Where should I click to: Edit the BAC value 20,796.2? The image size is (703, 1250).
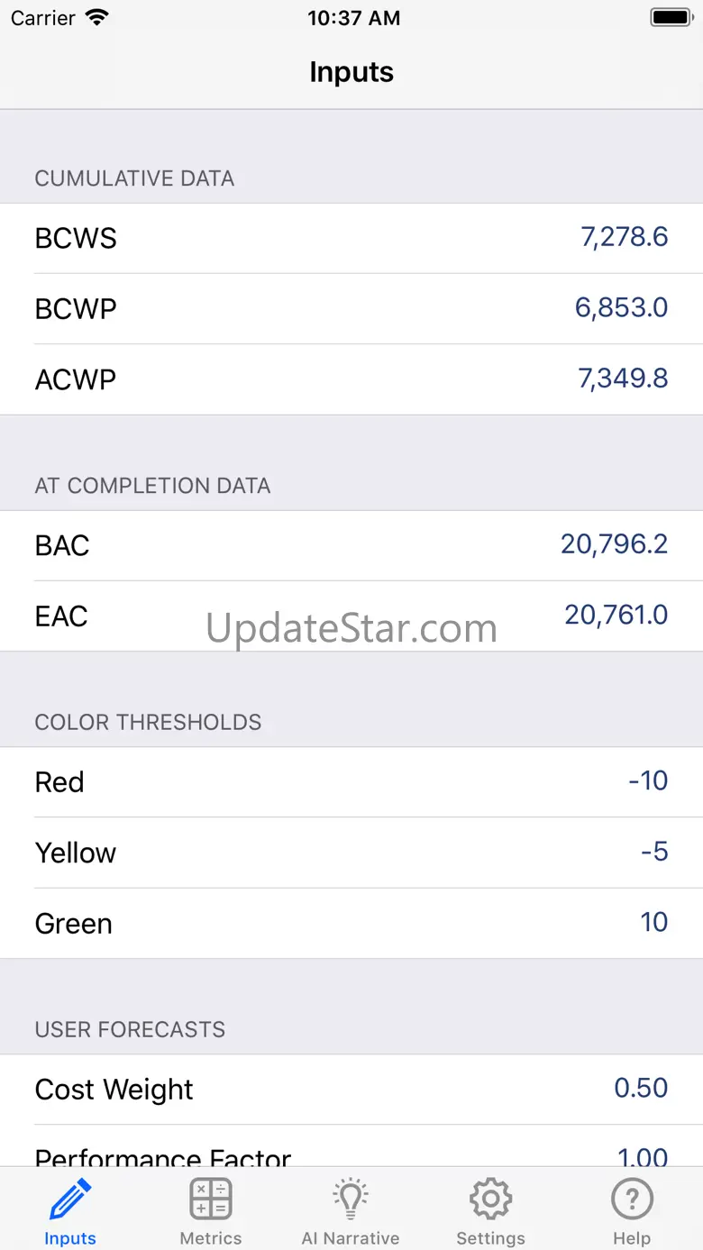(614, 544)
